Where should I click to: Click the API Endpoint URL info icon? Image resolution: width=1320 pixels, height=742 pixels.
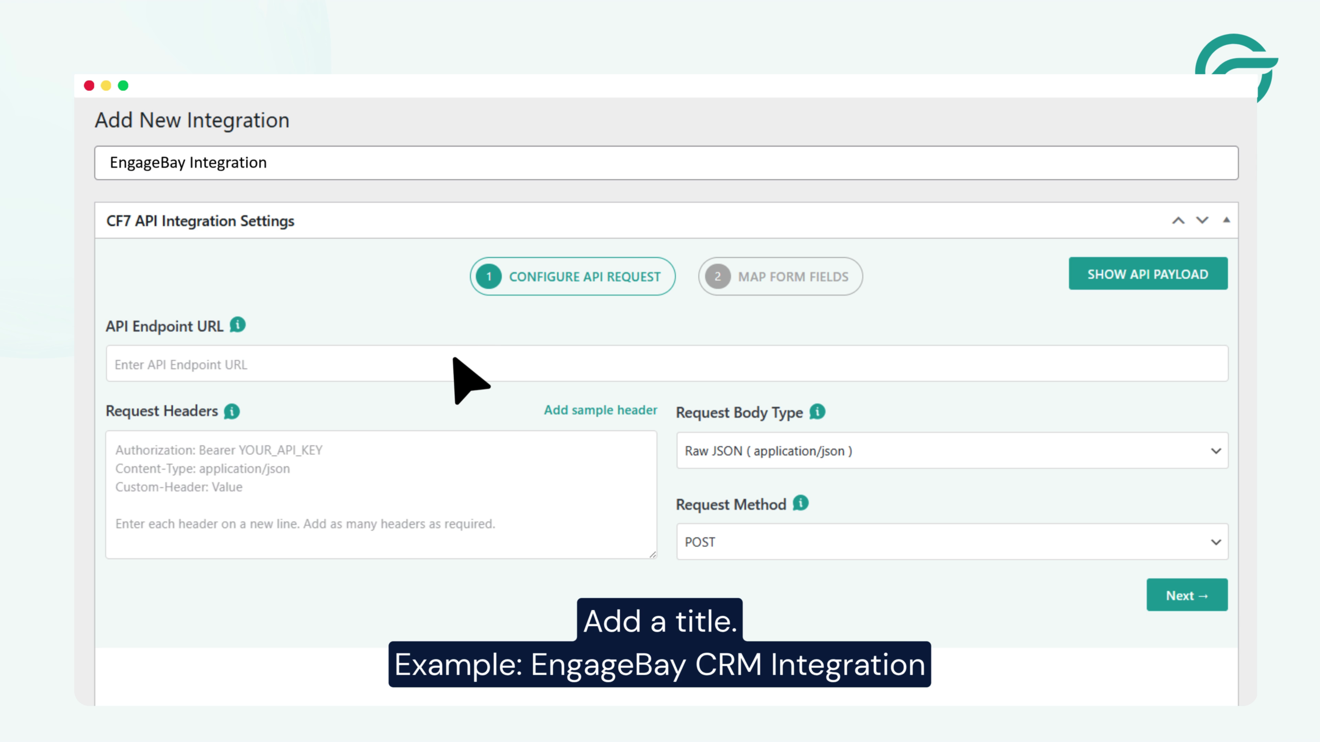click(238, 325)
